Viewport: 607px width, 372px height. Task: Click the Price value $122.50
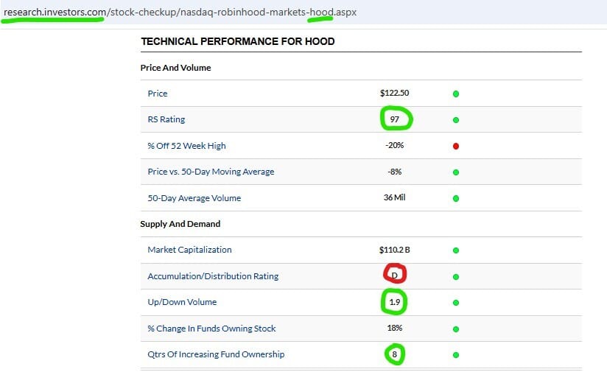click(x=394, y=94)
